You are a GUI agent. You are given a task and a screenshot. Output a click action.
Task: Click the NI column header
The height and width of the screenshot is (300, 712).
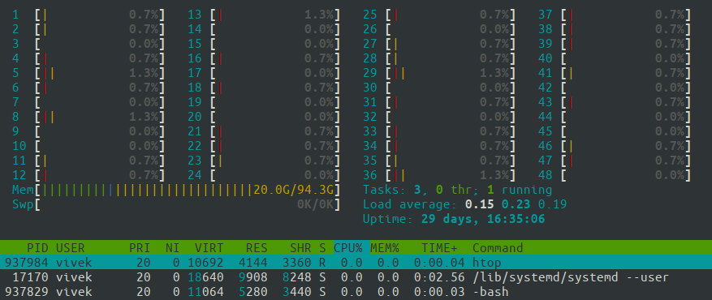(x=173, y=248)
